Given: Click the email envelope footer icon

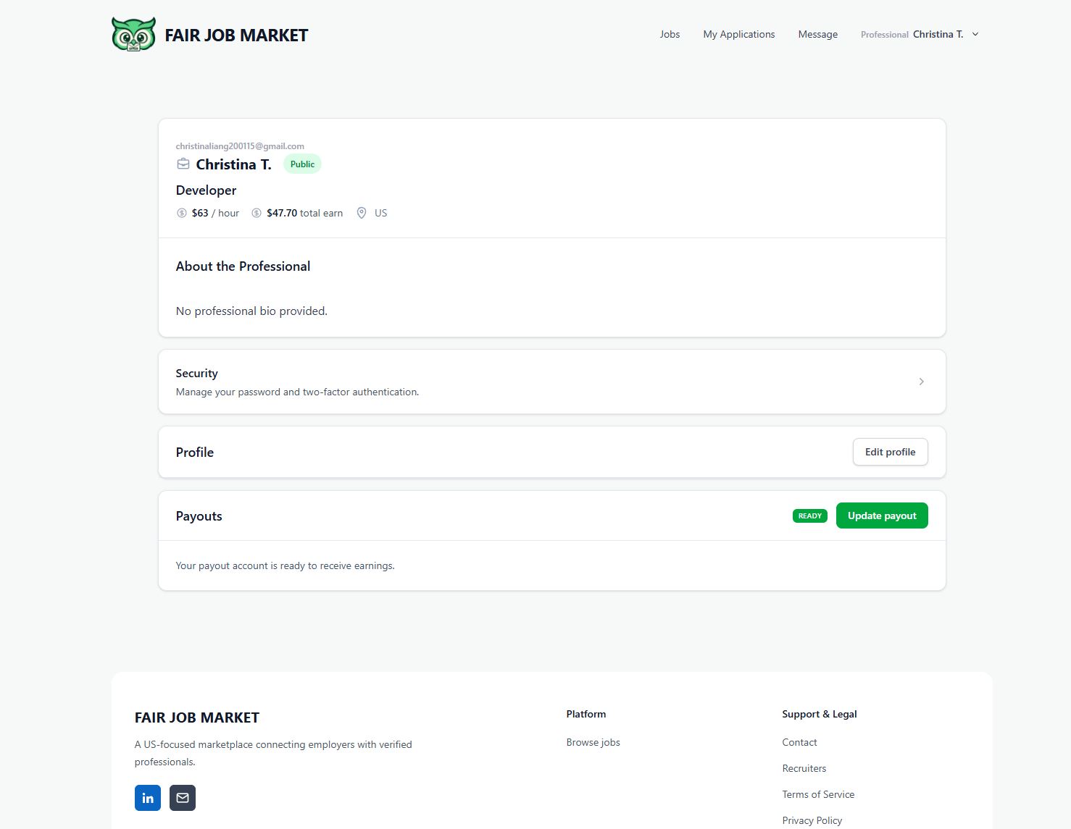Looking at the screenshot, I should (183, 798).
